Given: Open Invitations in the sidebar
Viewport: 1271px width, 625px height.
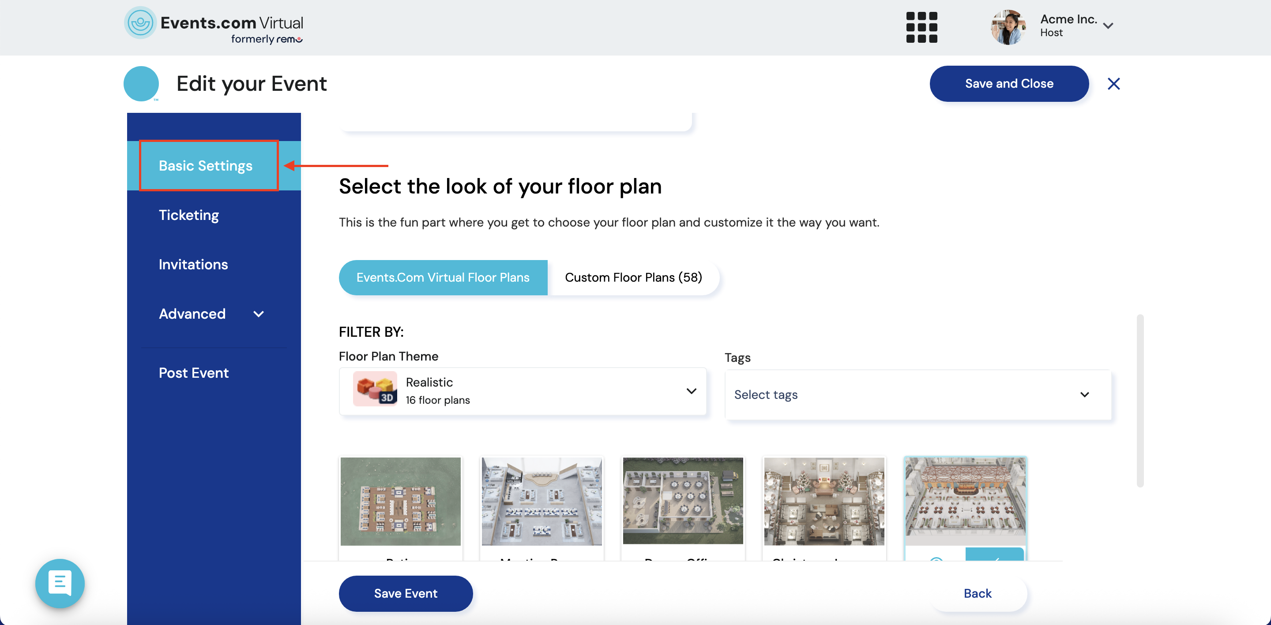Looking at the screenshot, I should click(193, 265).
